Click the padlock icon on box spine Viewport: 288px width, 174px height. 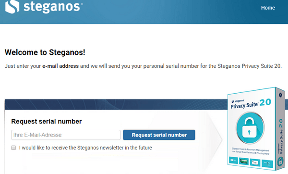[x=280, y=162]
